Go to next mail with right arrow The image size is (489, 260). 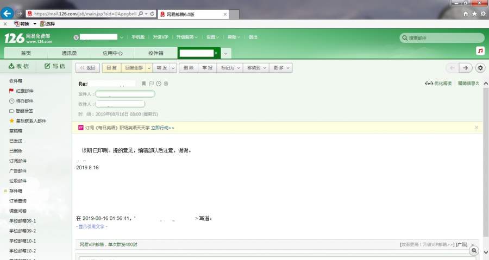click(x=465, y=68)
